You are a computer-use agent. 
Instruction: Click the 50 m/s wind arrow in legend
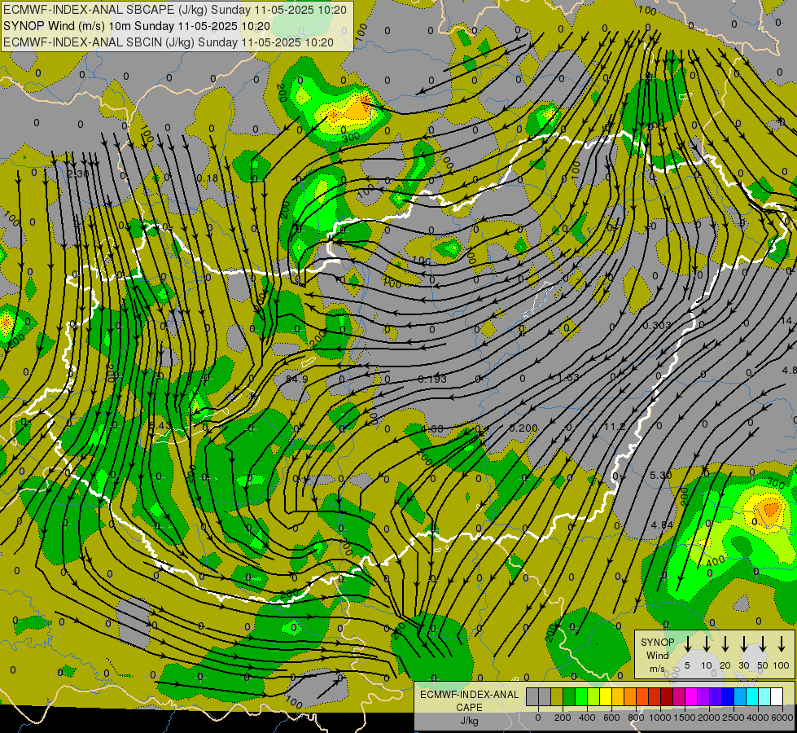coord(763,644)
